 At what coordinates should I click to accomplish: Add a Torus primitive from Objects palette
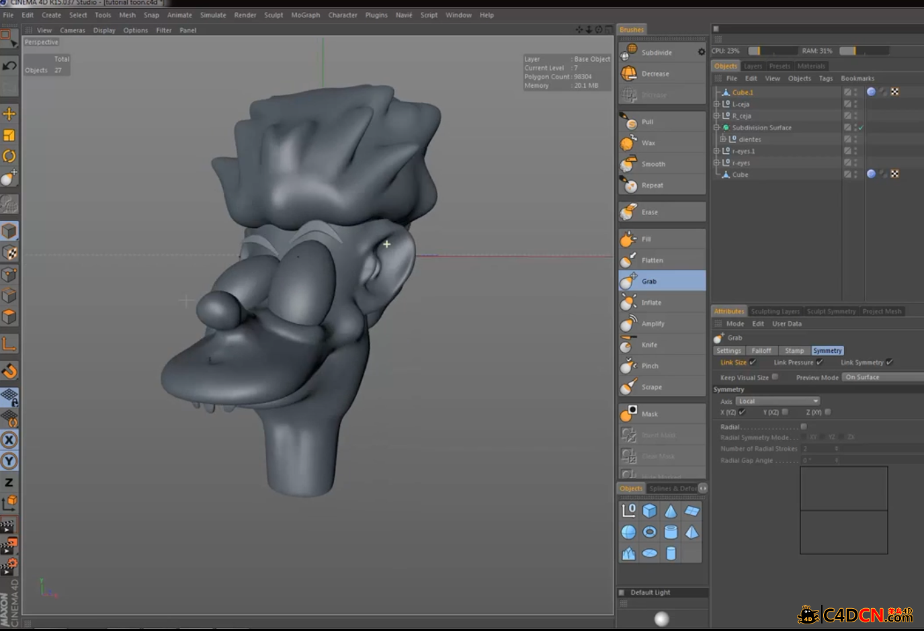coord(650,532)
